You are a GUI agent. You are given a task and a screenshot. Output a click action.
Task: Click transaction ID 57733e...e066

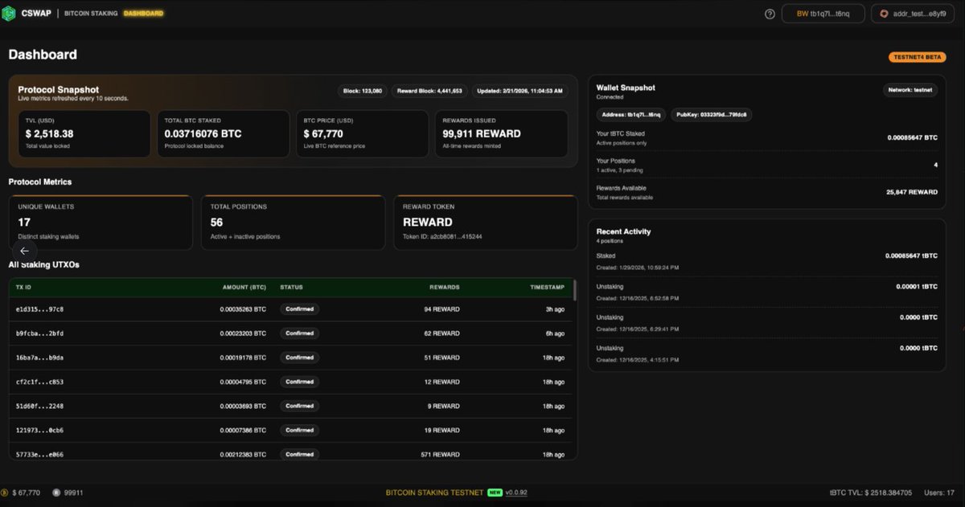(39, 454)
